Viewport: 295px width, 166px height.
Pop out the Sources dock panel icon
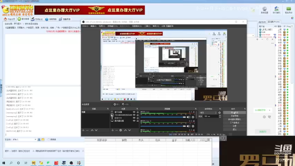pyautogui.click(x=137, y=109)
